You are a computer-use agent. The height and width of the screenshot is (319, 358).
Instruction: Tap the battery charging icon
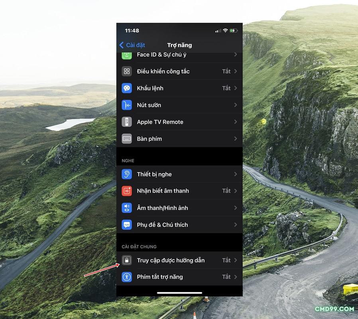point(234,31)
